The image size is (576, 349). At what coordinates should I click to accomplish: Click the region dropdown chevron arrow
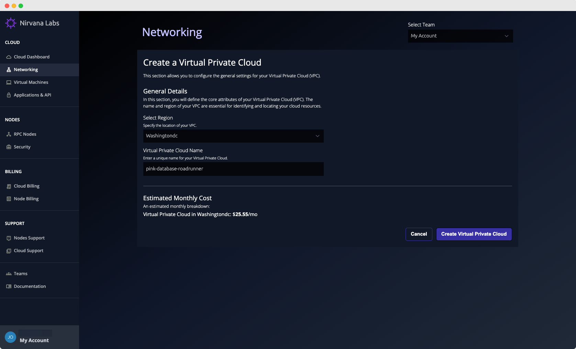(x=317, y=136)
